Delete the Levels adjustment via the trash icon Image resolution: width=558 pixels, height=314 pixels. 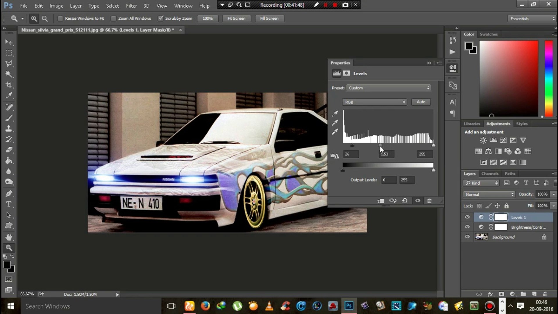tap(429, 201)
